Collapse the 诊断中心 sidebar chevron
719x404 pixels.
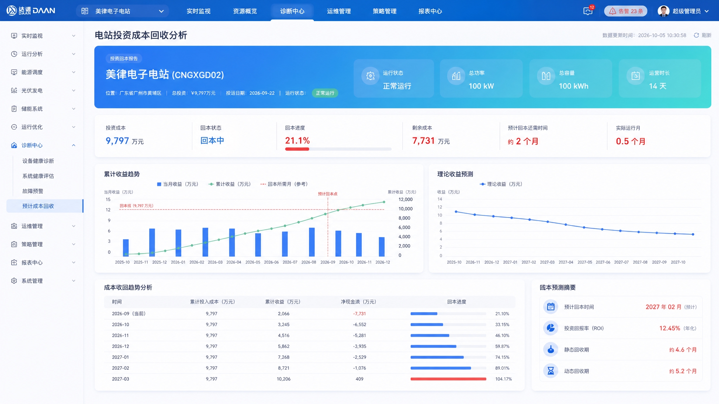pyautogui.click(x=74, y=145)
